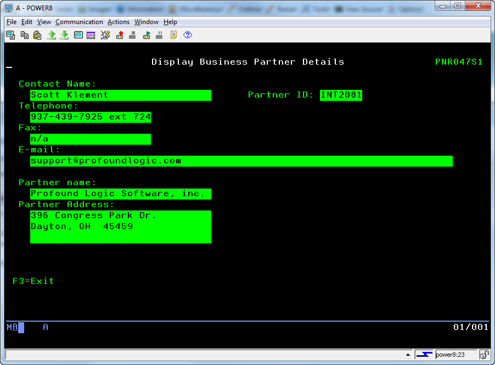This screenshot has width=495, height=365.
Task: Click the E-mail: label
Action: tap(39, 150)
